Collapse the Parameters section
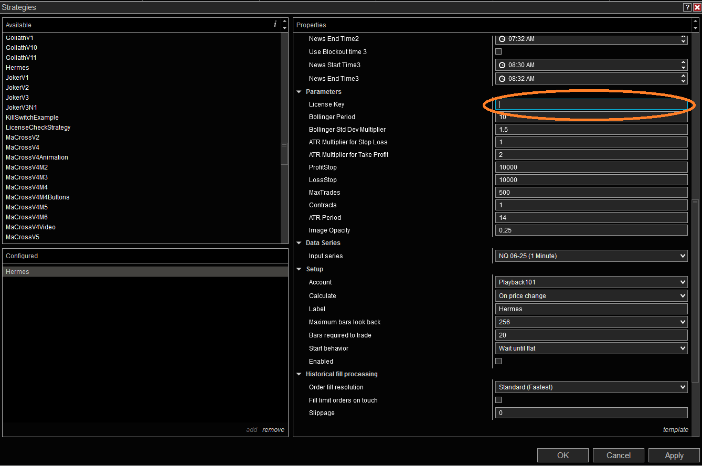 coord(299,92)
